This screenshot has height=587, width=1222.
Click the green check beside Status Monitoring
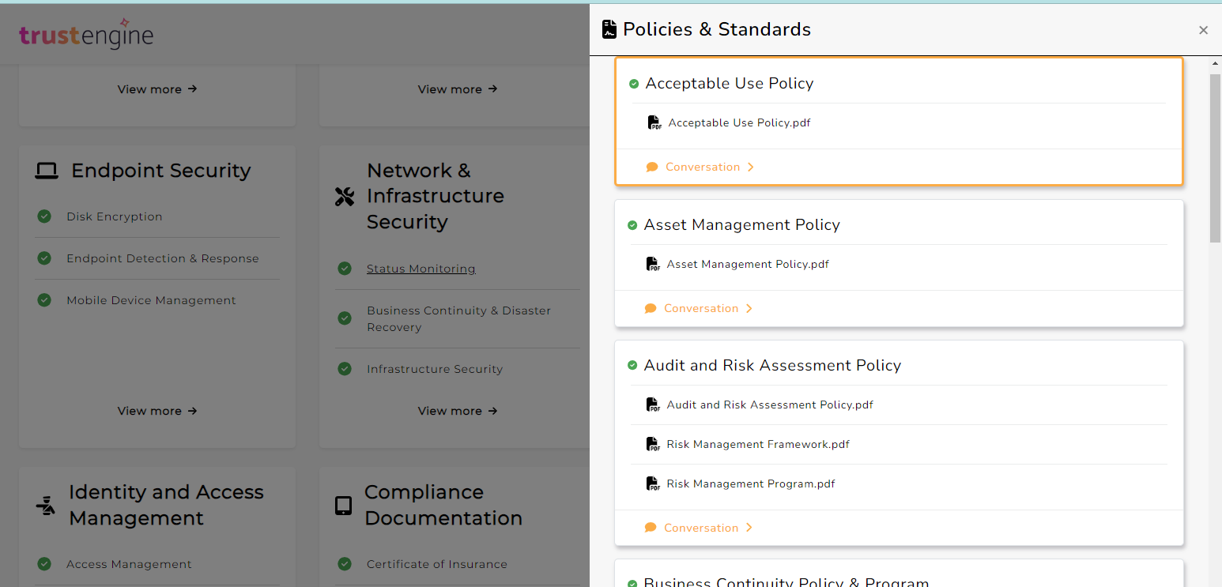(345, 269)
